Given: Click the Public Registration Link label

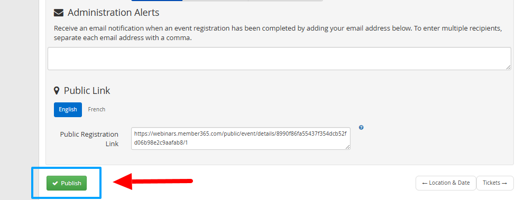Looking at the screenshot, I should (89, 139).
